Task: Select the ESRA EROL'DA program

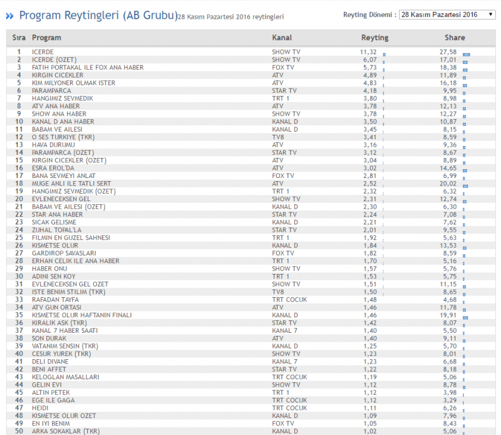Action: pyautogui.click(x=53, y=168)
